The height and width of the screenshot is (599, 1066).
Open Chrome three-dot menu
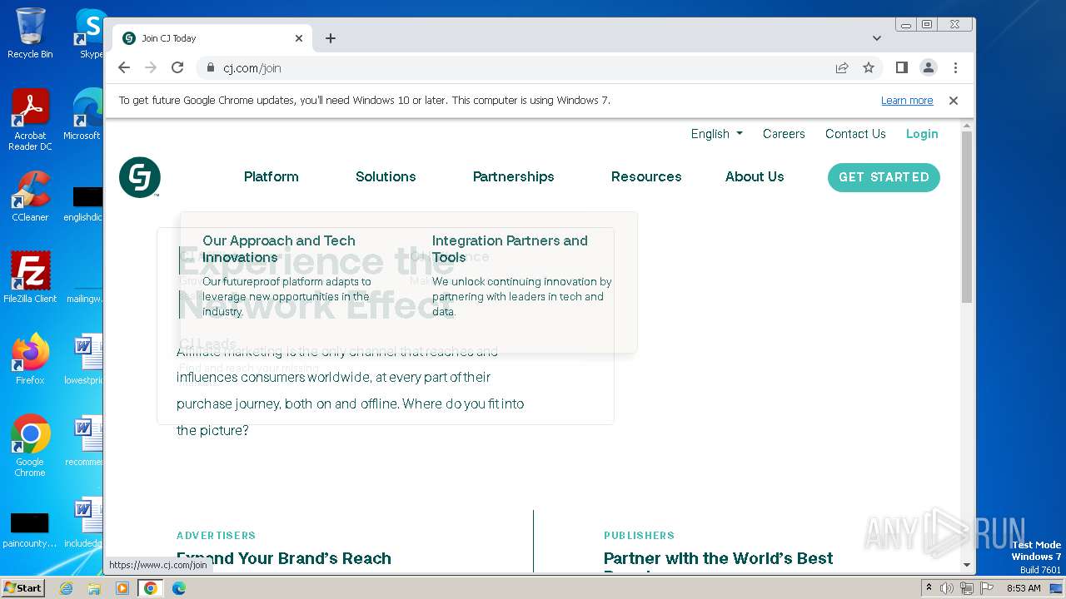[955, 67]
